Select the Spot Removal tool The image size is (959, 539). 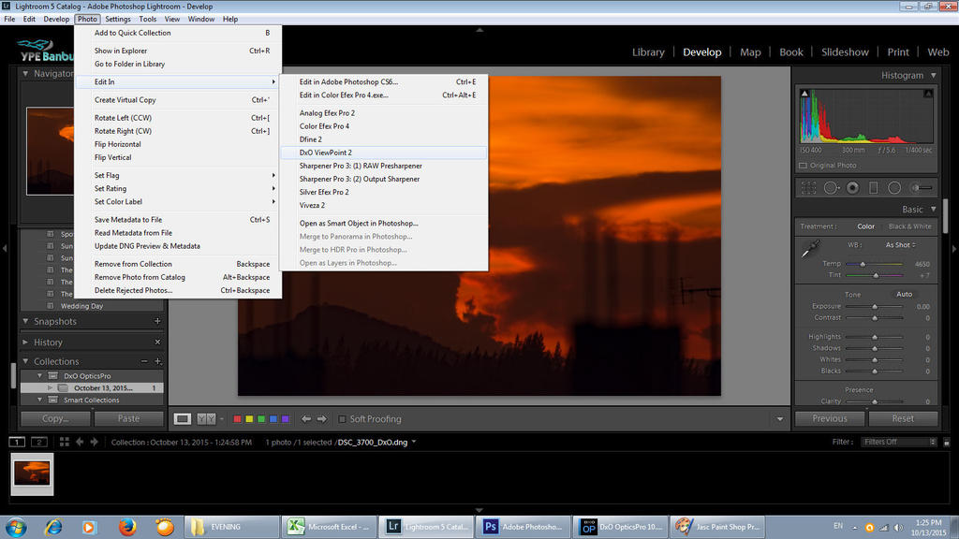click(x=831, y=188)
